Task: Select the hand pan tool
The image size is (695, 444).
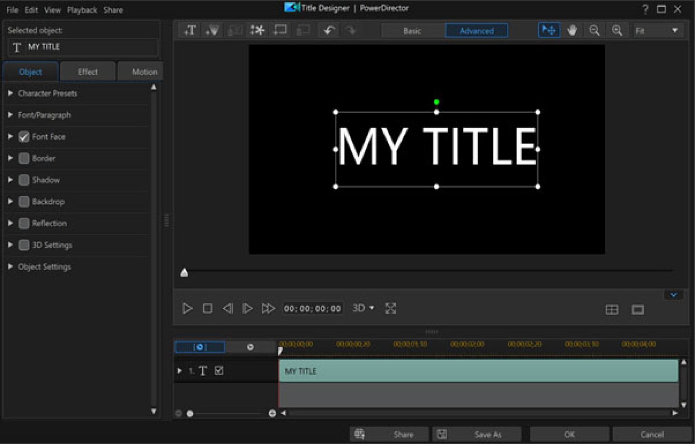Action: (572, 30)
